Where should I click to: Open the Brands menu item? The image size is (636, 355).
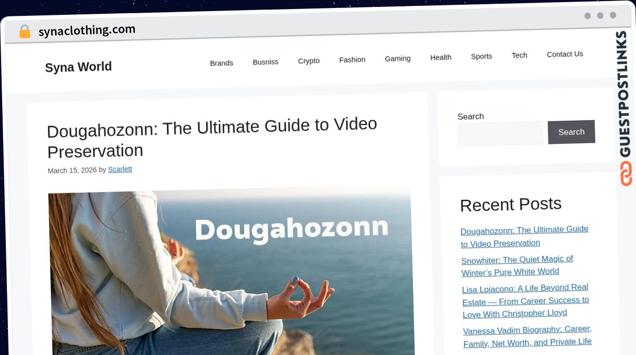coord(222,63)
